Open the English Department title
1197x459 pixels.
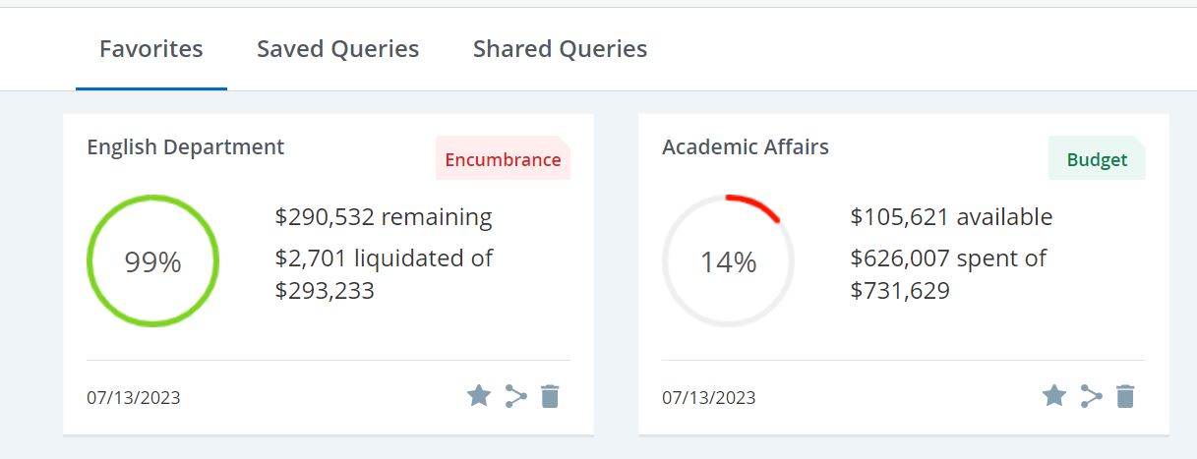186,147
